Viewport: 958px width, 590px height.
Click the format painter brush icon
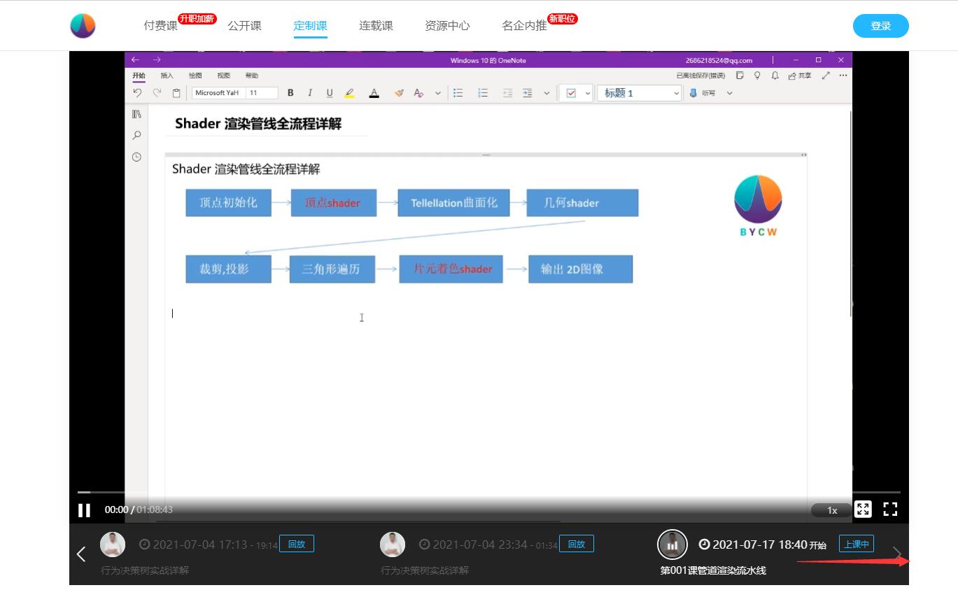[399, 93]
